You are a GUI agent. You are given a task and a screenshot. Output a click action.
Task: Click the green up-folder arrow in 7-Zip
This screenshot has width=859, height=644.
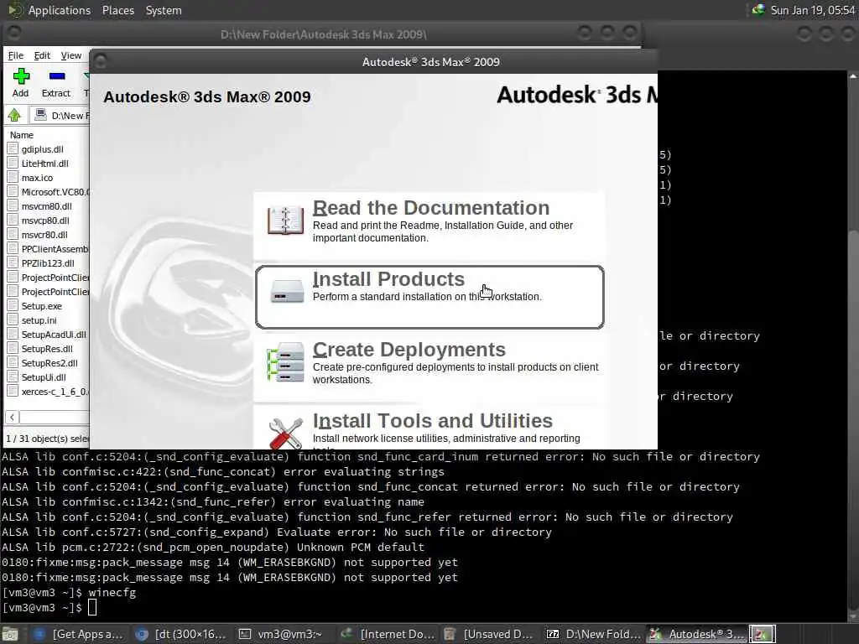14,115
